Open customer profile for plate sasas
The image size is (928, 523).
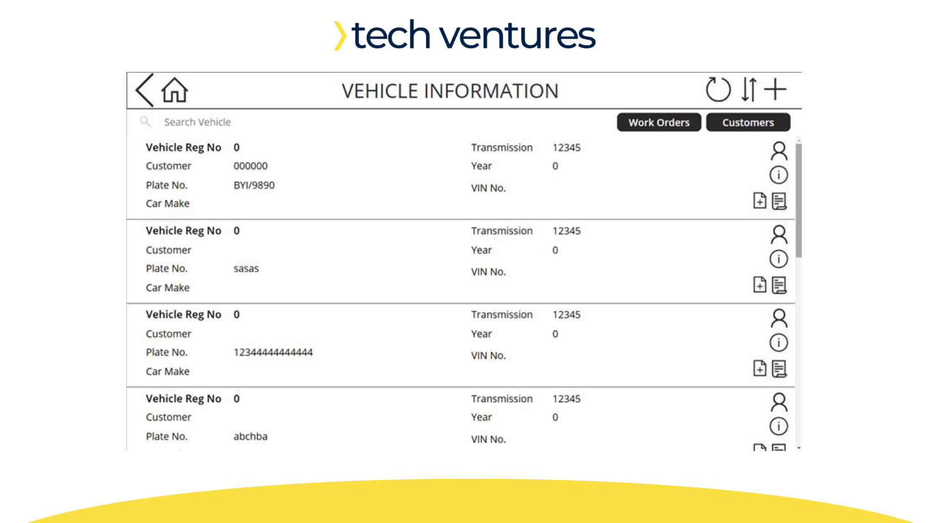pyautogui.click(x=779, y=234)
